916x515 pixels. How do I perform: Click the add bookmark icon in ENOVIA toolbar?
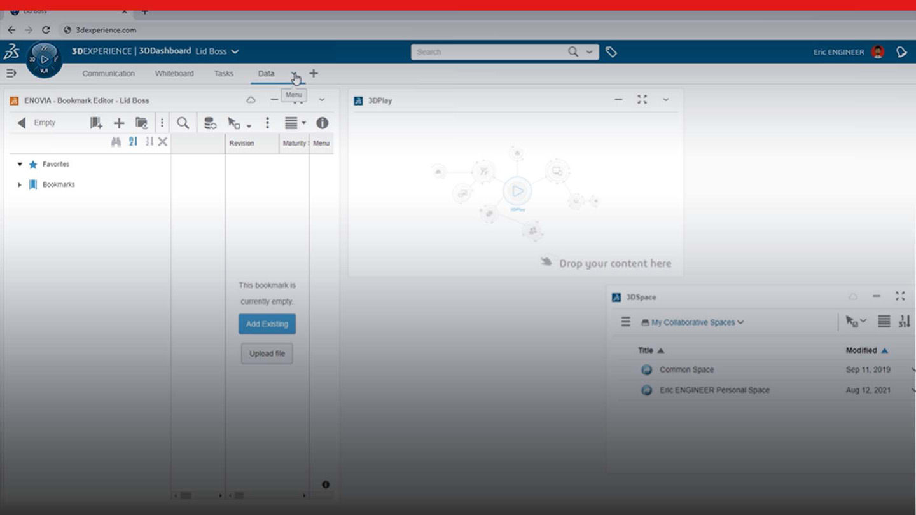coord(96,123)
